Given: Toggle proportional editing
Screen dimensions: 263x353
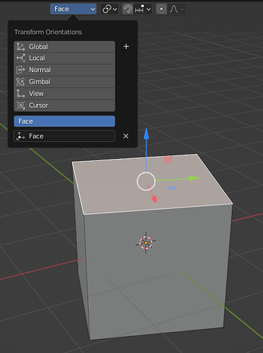Looking at the screenshot, I should click(161, 9).
